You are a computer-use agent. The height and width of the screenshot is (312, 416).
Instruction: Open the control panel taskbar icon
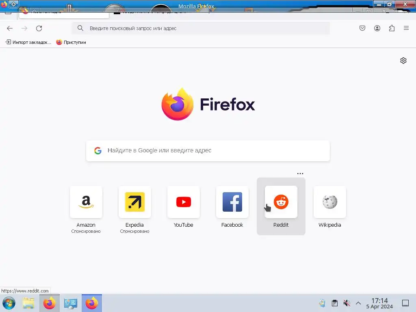(71, 303)
